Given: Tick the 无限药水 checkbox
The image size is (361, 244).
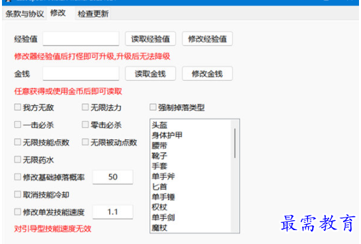Looking at the screenshot, I should tap(17, 160).
